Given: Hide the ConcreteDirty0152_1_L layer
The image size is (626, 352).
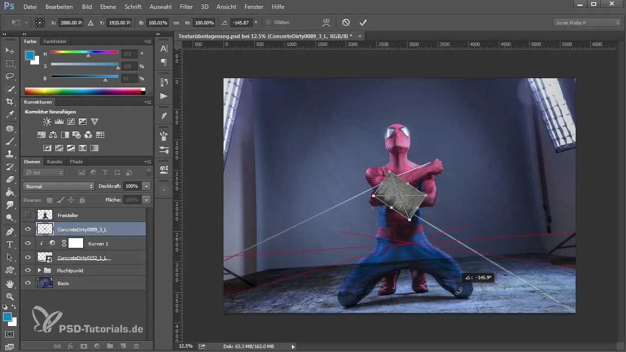Looking at the screenshot, I should pyautogui.click(x=28, y=257).
